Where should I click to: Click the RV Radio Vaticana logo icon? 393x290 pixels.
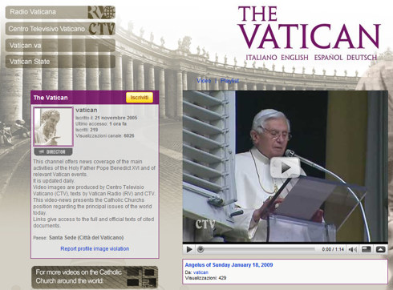point(101,12)
